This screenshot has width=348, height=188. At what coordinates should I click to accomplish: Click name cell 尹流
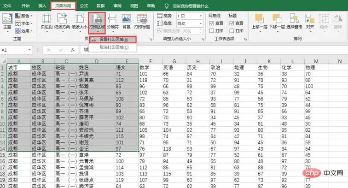point(96,74)
